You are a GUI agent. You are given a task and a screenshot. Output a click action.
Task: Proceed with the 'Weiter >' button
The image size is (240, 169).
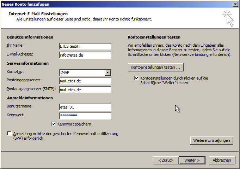[192, 160]
